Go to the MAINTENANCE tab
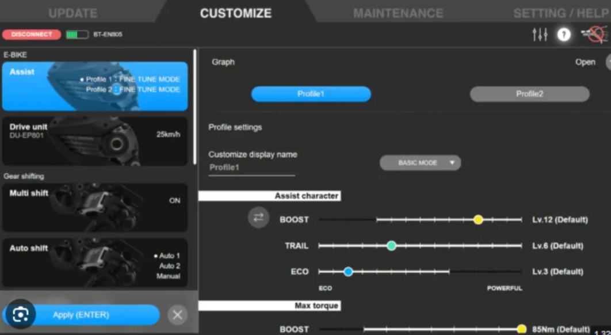611x335 pixels. coord(398,13)
